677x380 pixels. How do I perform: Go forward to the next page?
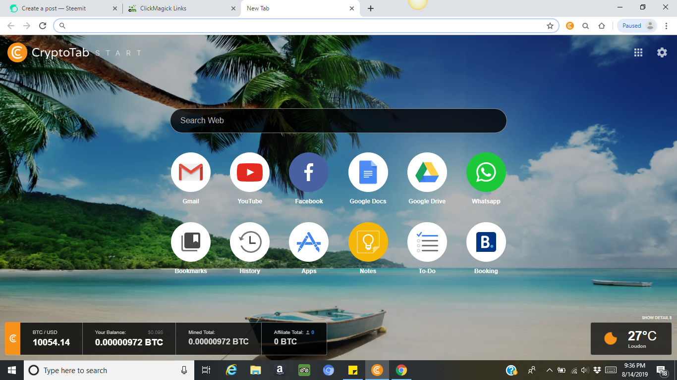click(27, 26)
